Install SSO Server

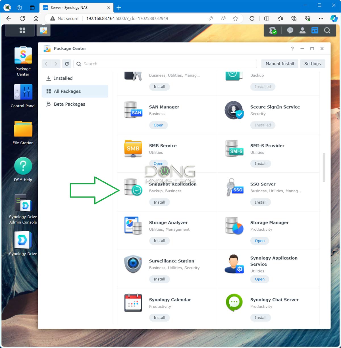pyautogui.click(x=261, y=202)
